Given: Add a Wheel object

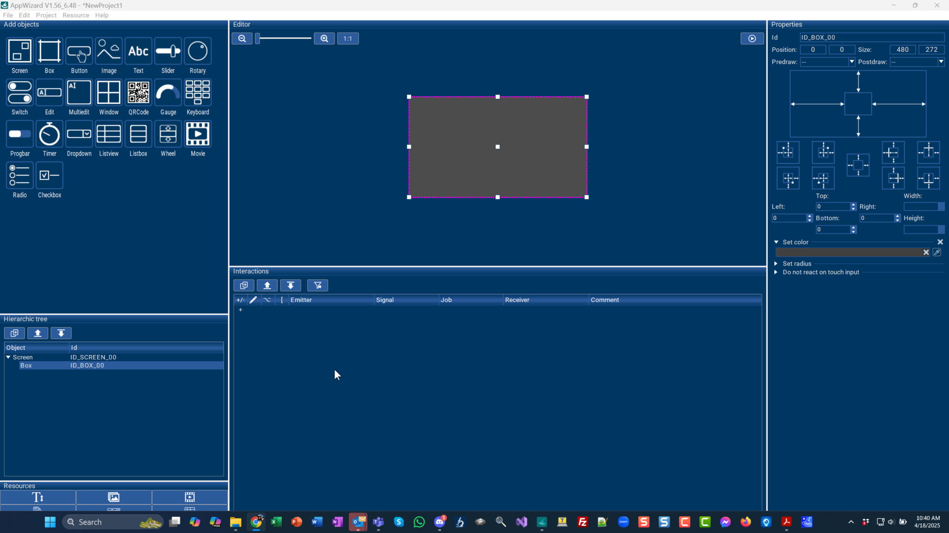Looking at the screenshot, I should tap(168, 134).
